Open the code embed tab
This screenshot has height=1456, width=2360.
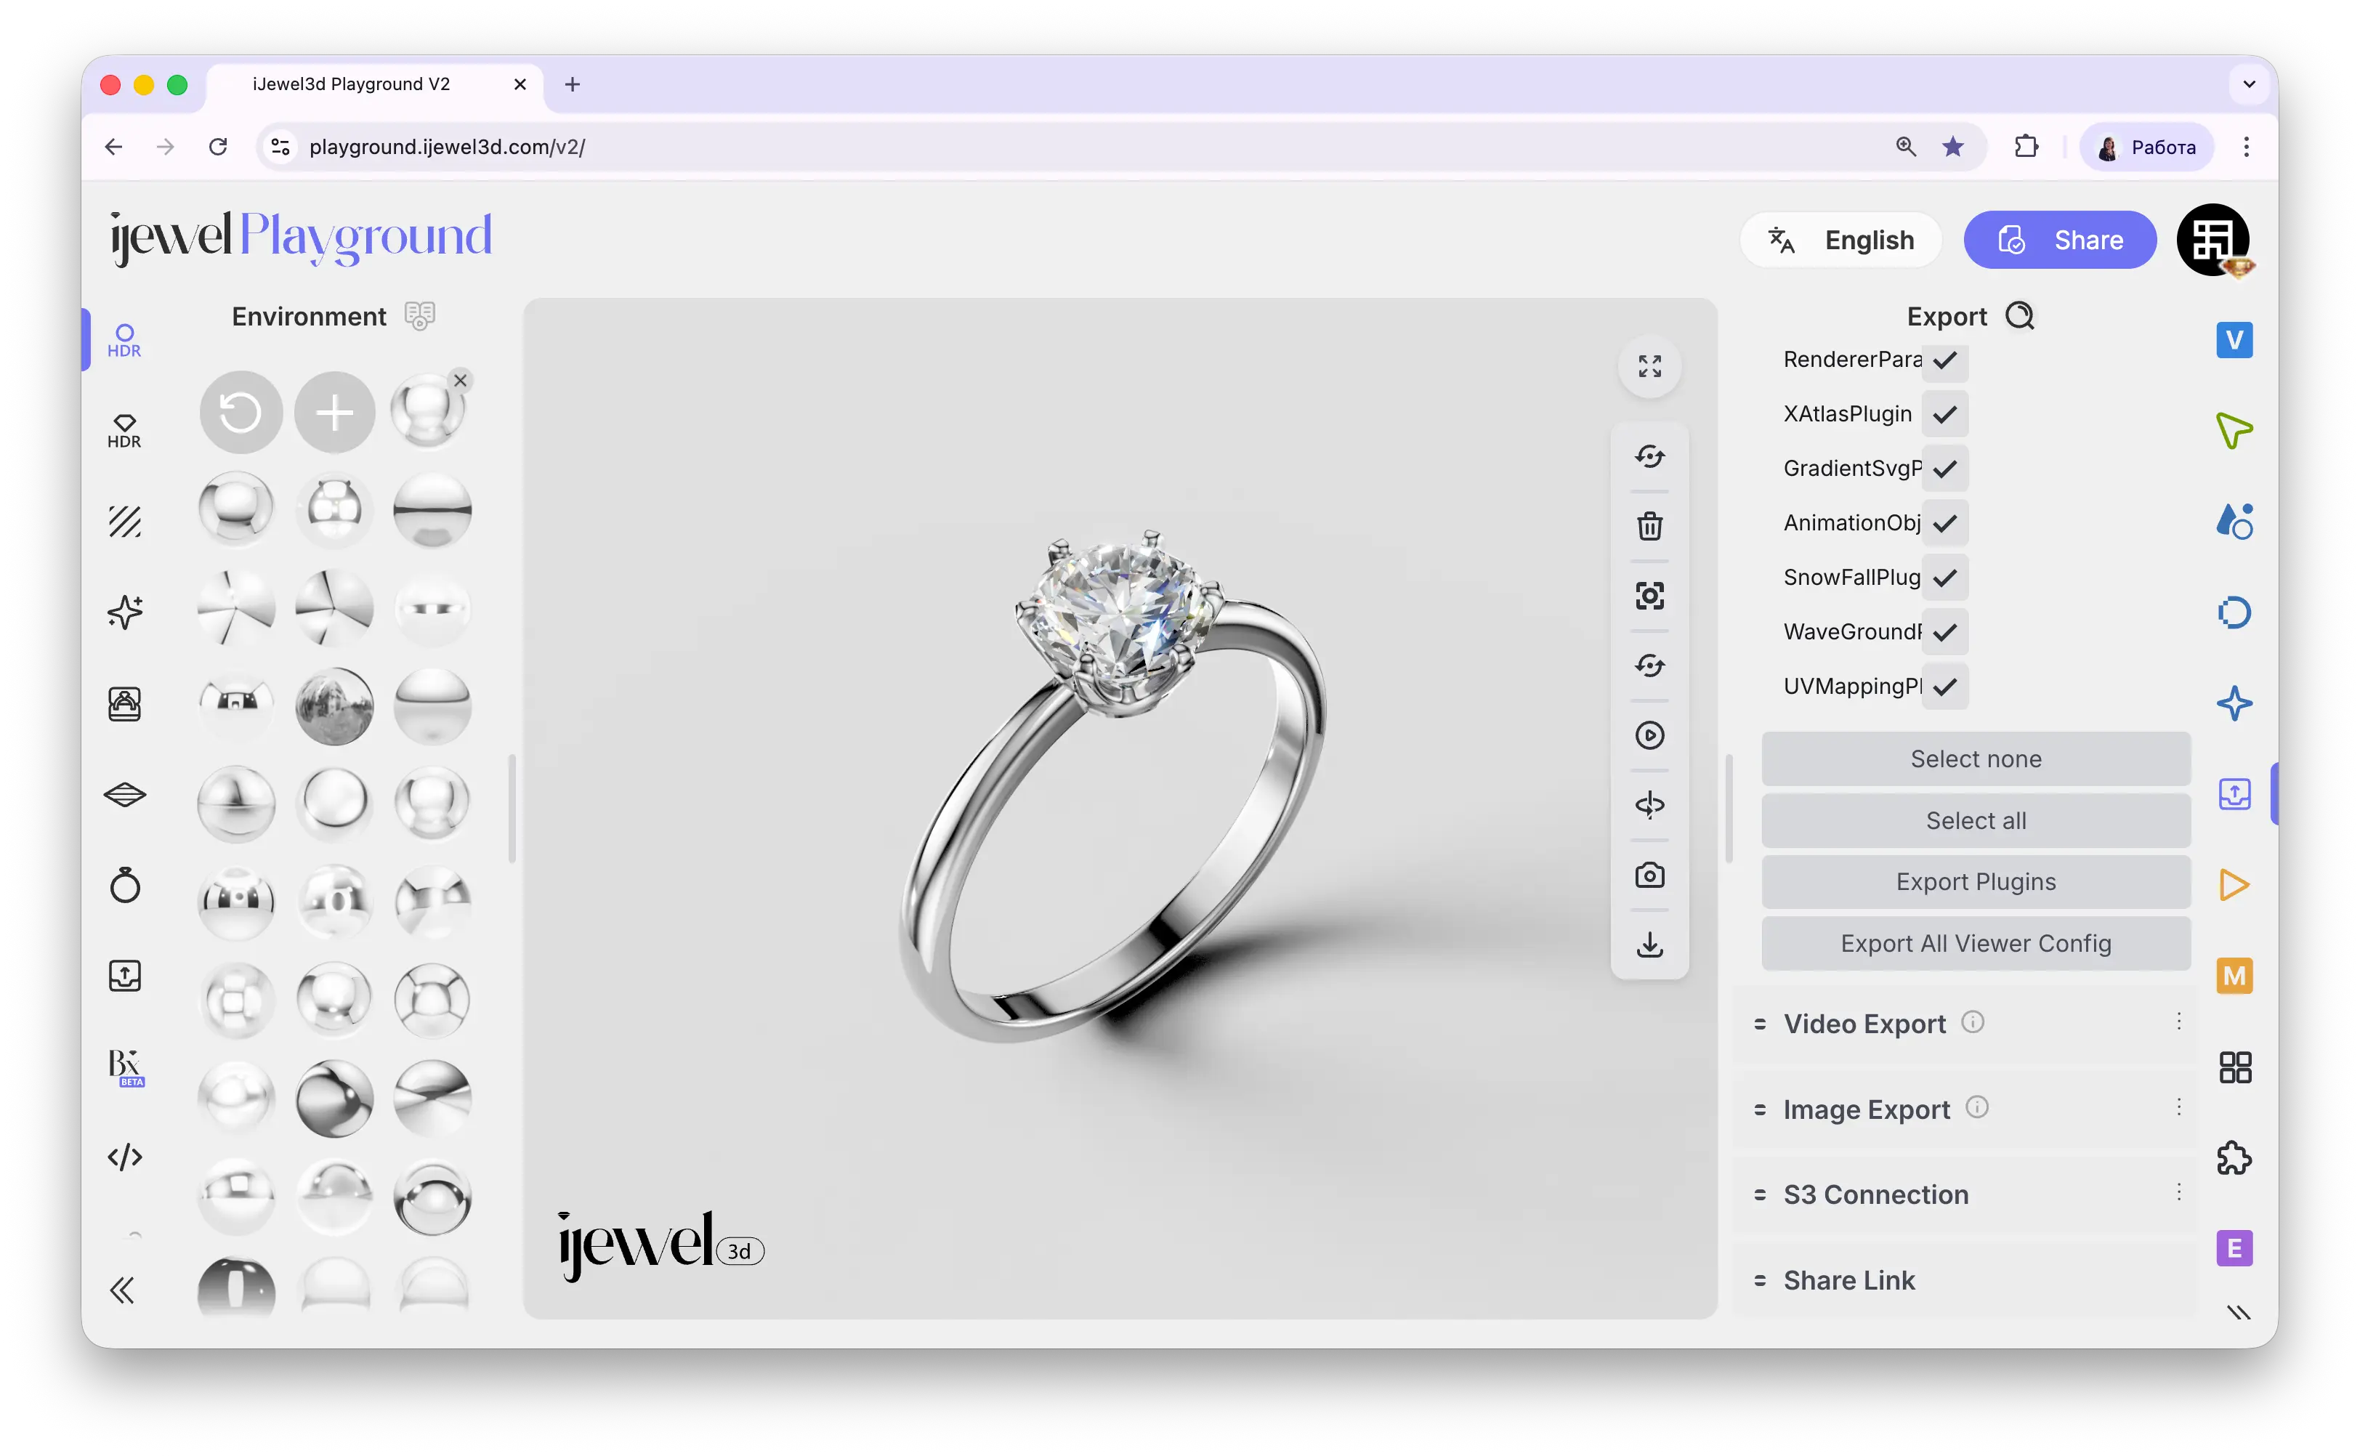(124, 1157)
